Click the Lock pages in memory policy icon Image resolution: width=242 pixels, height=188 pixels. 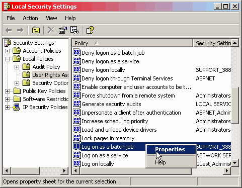point(77,138)
